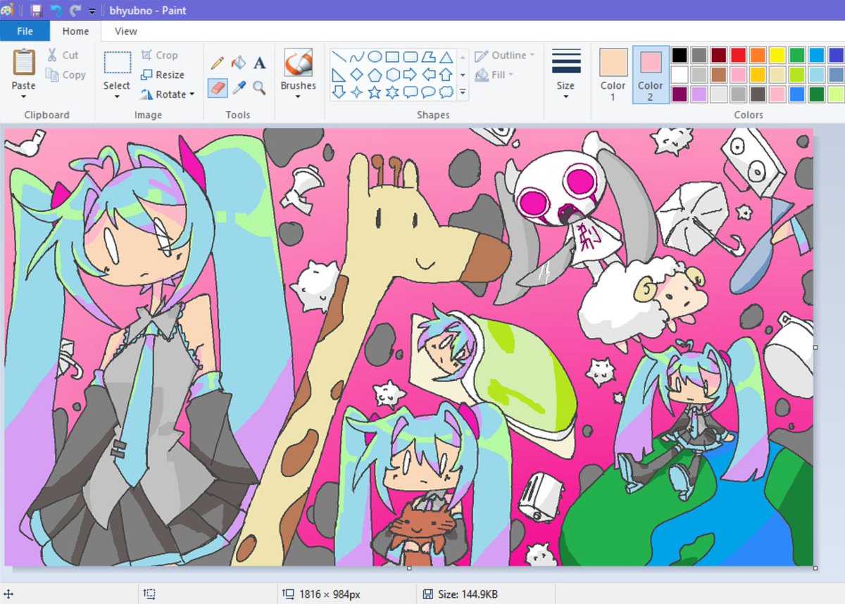The image size is (845, 604).
Task: Activate Color 2 background selector
Action: [651, 75]
